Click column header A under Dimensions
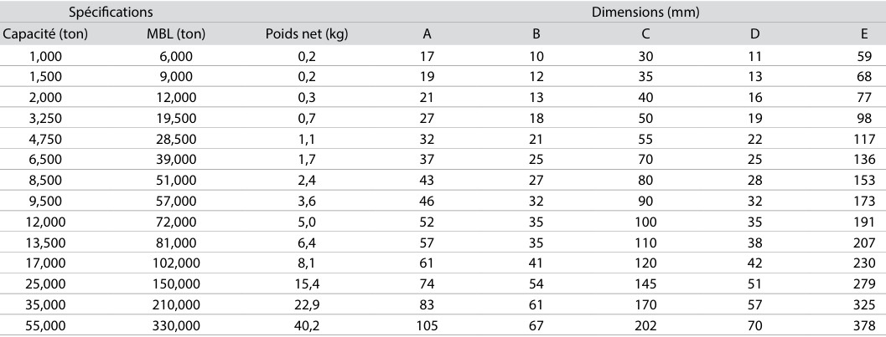The image size is (886, 337). (x=427, y=35)
